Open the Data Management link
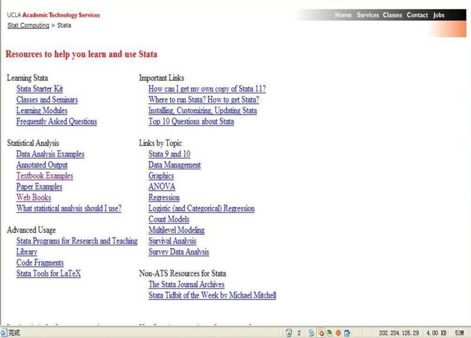 click(x=174, y=165)
